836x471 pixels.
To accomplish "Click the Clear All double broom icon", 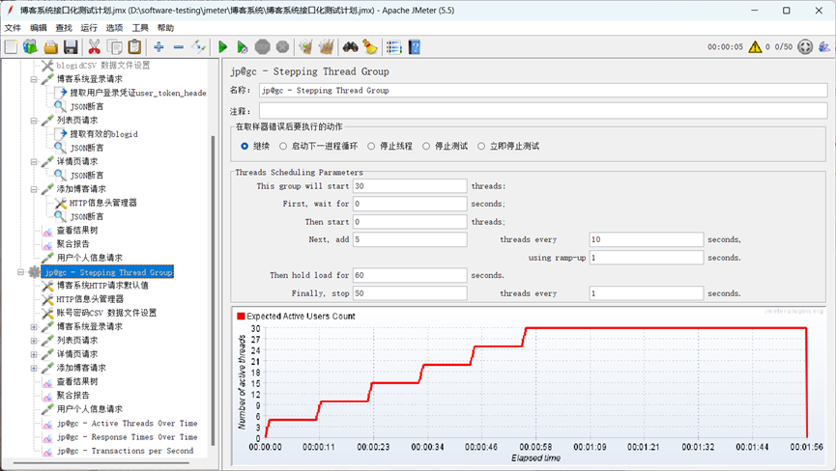I will point(327,47).
